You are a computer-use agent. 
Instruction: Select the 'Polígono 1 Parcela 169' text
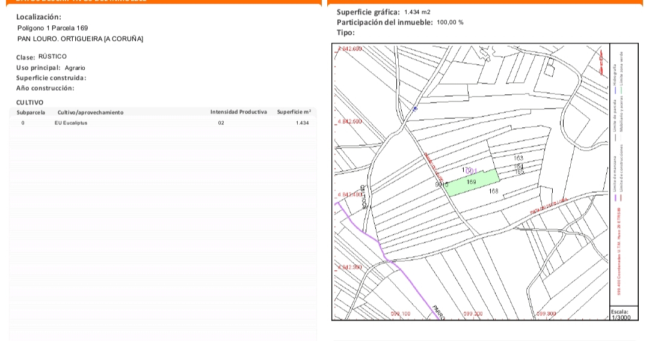click(x=53, y=28)
